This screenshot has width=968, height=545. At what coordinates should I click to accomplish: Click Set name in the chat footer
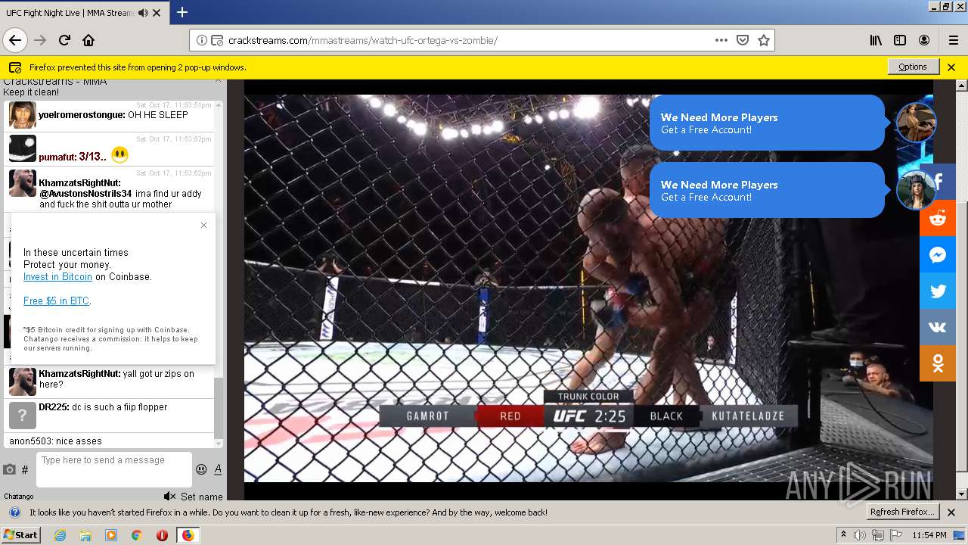point(202,497)
